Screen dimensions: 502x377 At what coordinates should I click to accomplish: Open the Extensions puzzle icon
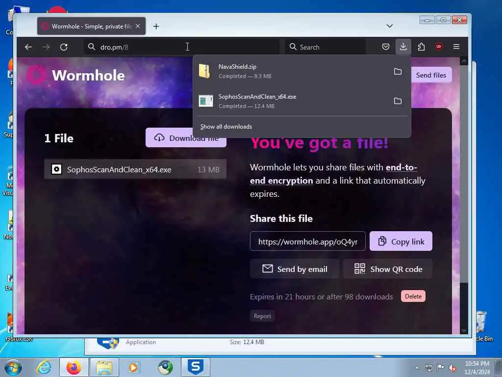click(x=421, y=47)
